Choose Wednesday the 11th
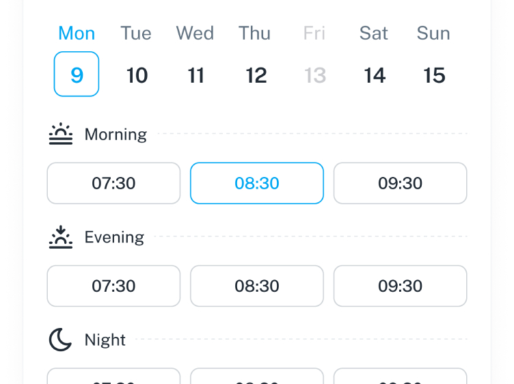This screenshot has height=384, width=514. point(196,74)
